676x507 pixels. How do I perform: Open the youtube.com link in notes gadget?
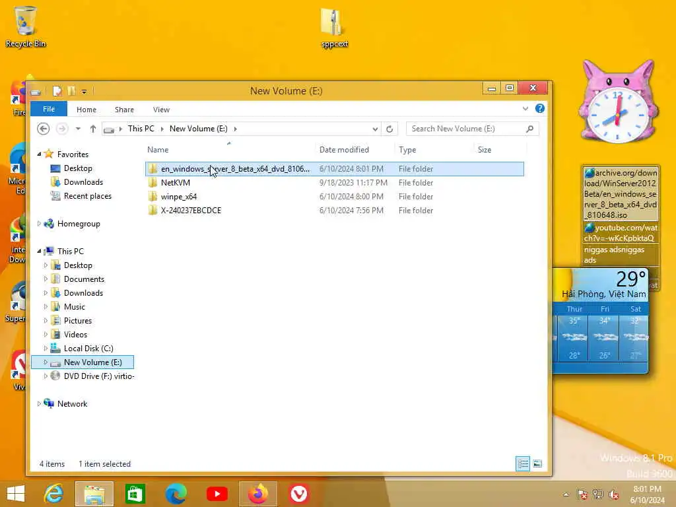[621, 232]
